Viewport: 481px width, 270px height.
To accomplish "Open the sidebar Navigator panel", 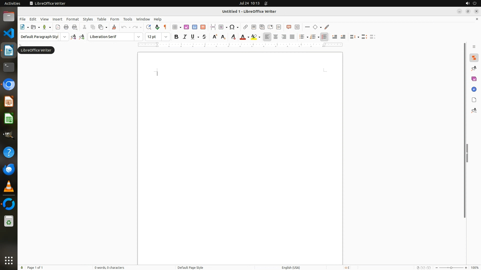I will click(474, 89).
